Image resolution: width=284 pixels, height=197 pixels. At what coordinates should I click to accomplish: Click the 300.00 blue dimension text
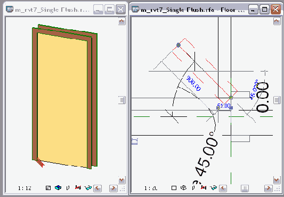(x=194, y=83)
